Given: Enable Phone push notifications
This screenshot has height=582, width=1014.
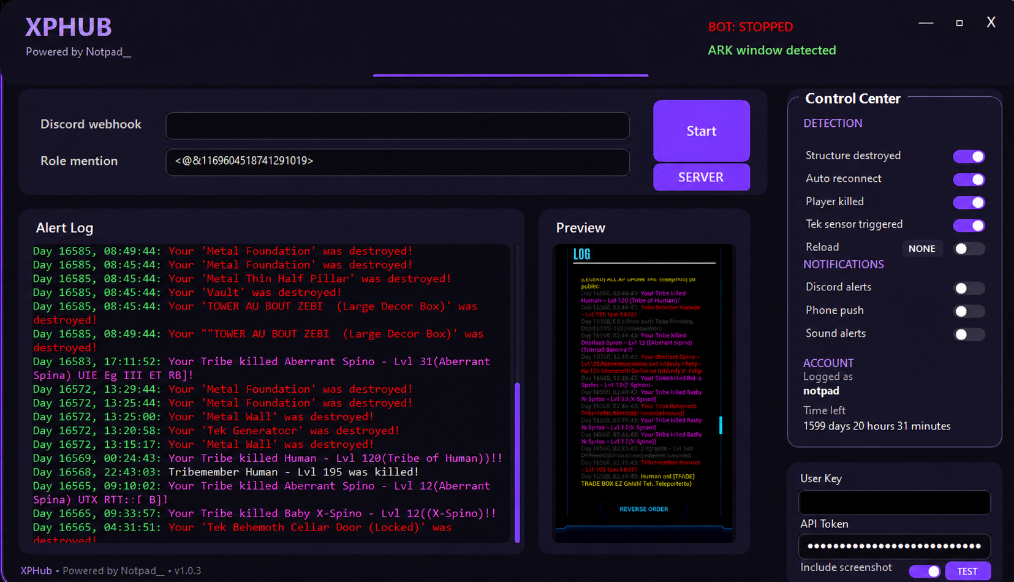Looking at the screenshot, I should pyautogui.click(x=969, y=311).
